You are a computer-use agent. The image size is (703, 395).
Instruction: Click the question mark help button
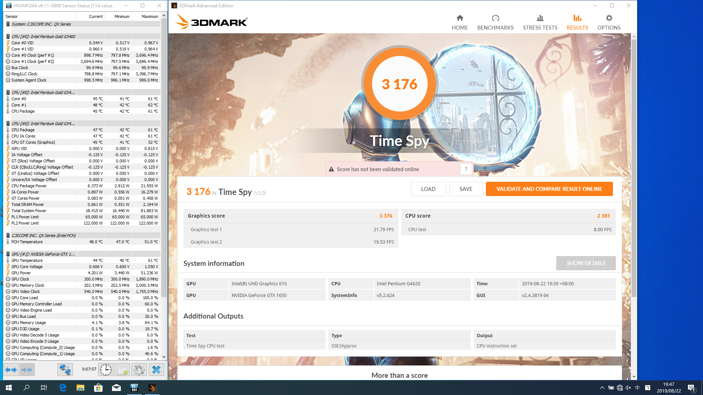466,169
